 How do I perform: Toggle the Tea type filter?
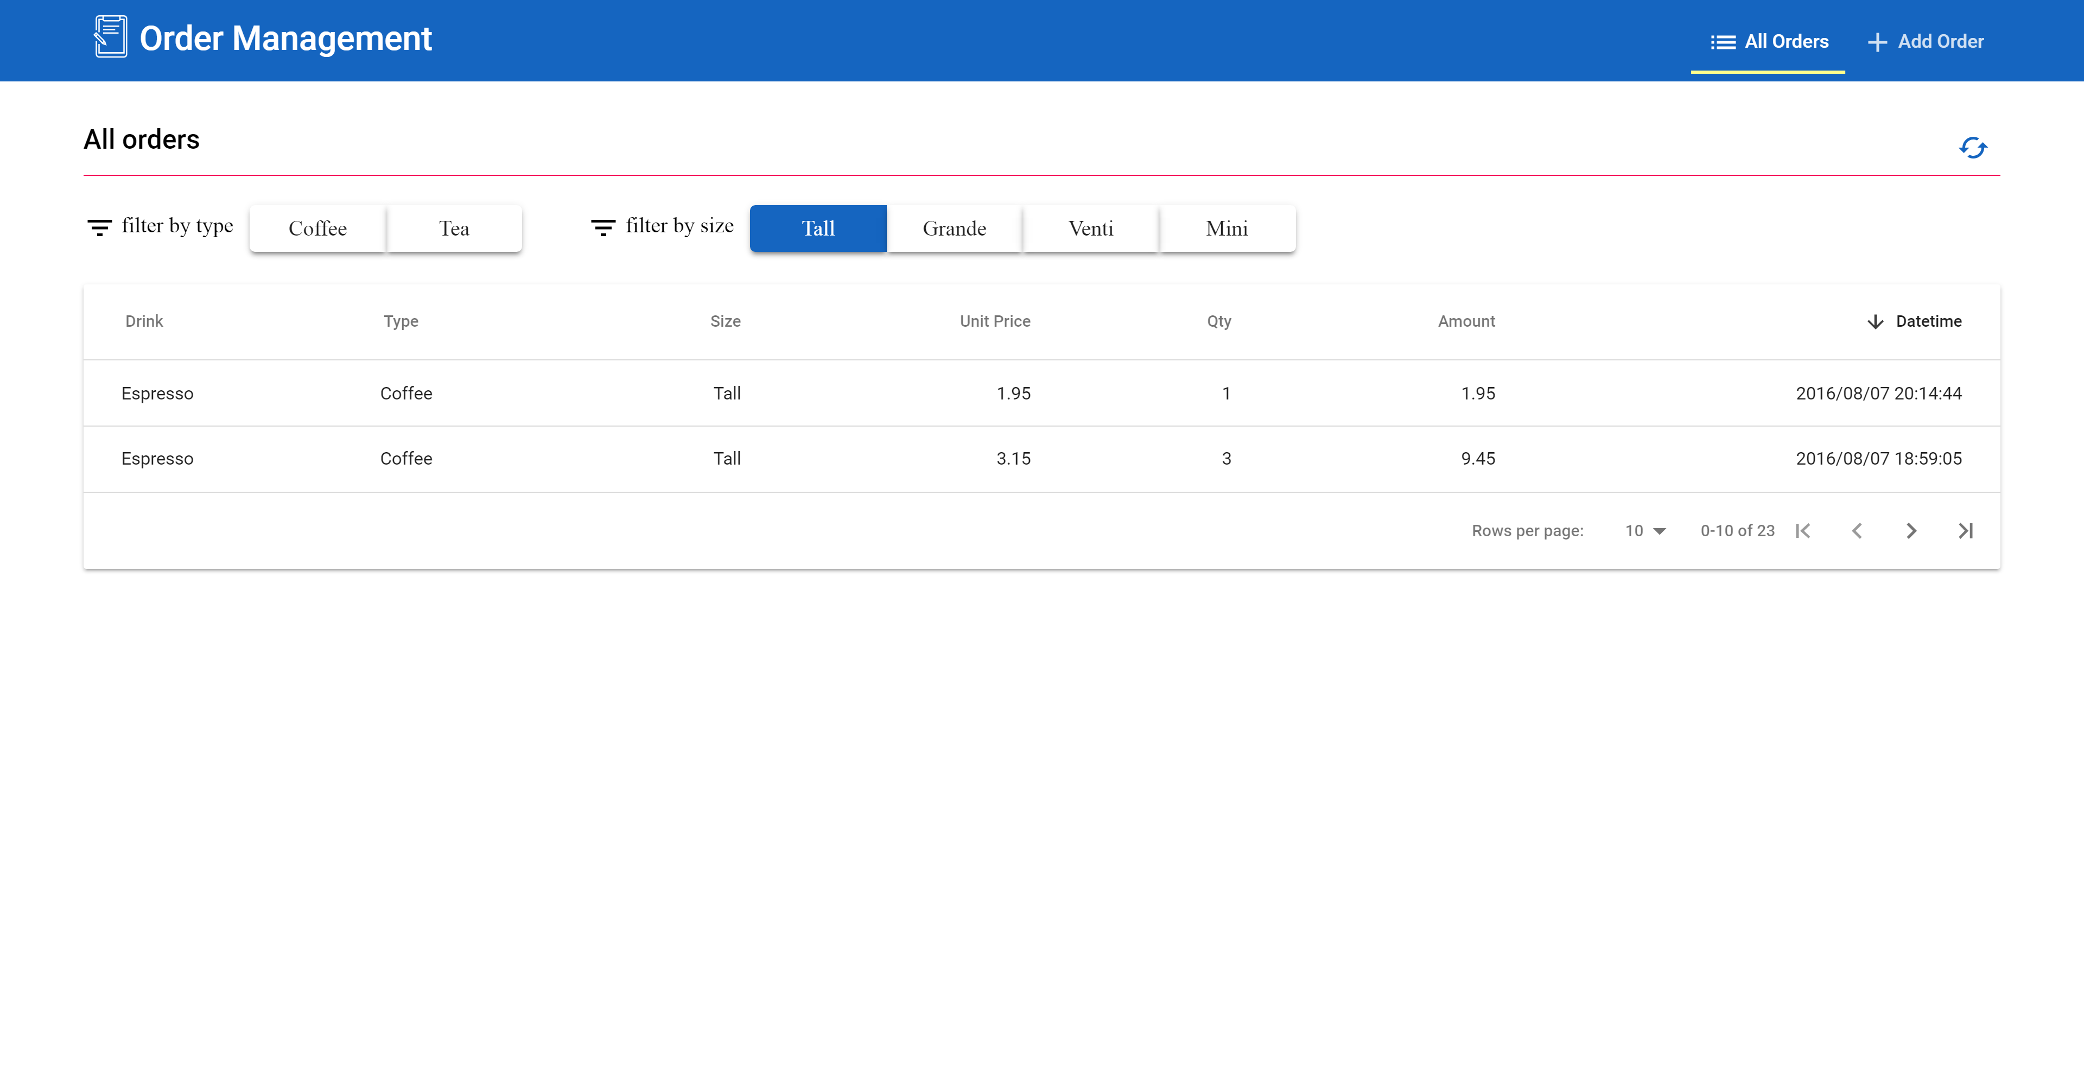pos(454,228)
